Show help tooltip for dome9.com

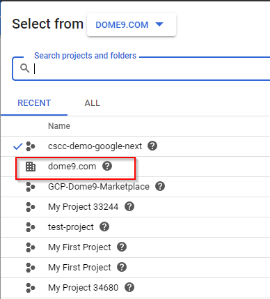pos(107,166)
